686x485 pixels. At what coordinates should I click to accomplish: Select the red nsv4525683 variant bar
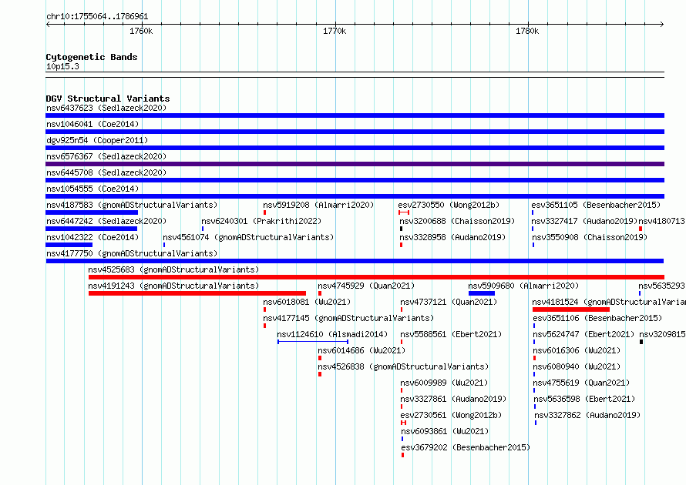click(376, 277)
